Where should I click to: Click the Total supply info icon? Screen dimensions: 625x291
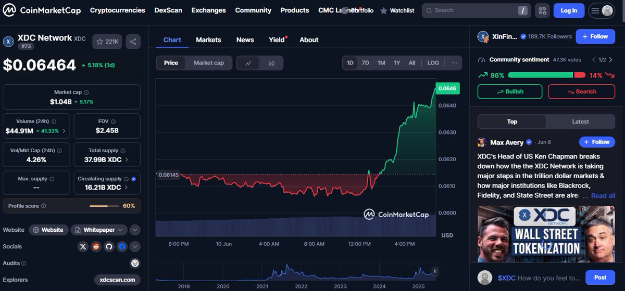point(123,150)
